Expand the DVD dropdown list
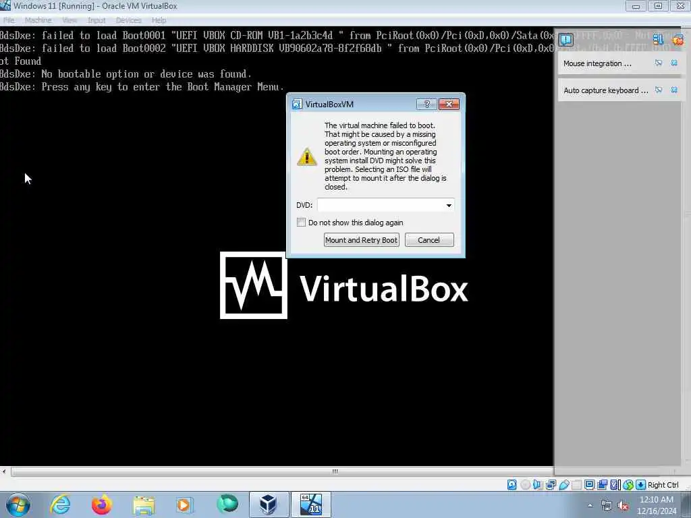The height and width of the screenshot is (518, 691). (449, 205)
